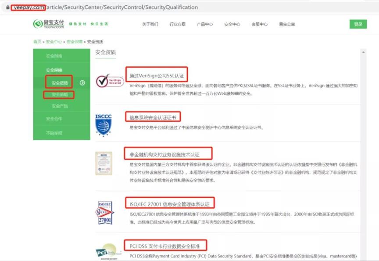Image resolution: width=379 pixels, height=261 pixels.
Task: Click the green 登录 button
Action: (x=358, y=24)
